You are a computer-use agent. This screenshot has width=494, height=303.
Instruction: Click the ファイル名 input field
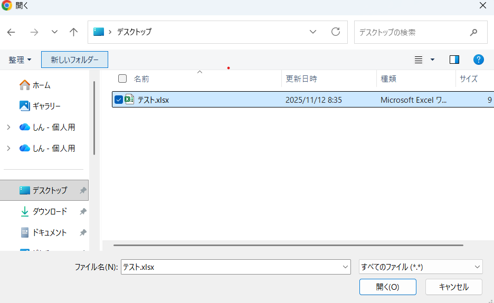[x=230, y=267]
